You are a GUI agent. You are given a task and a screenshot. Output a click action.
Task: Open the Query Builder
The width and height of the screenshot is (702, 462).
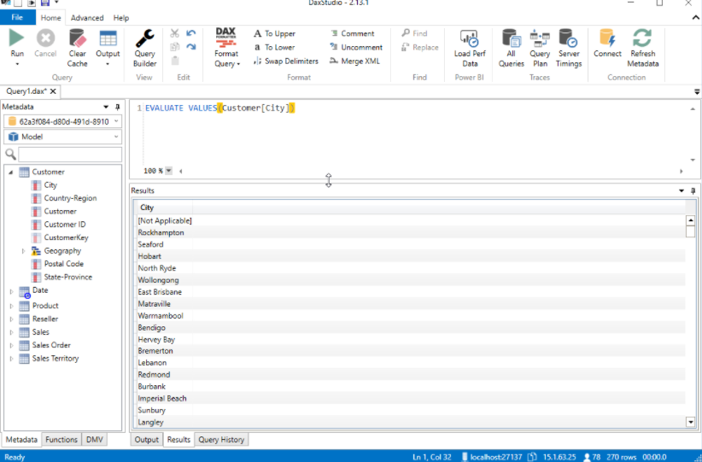(x=144, y=49)
